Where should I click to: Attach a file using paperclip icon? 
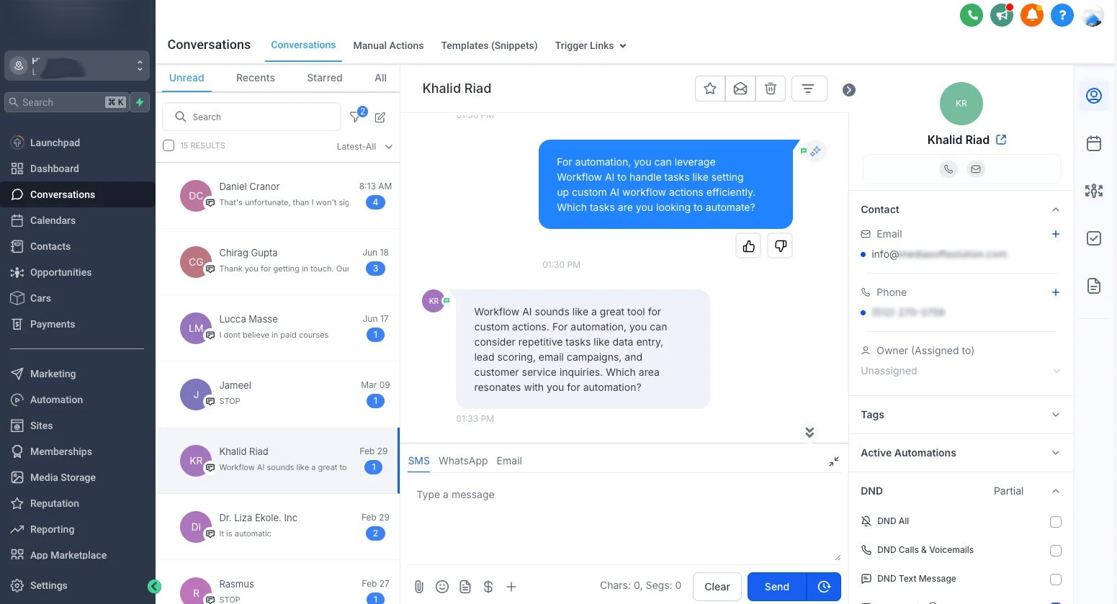click(418, 587)
